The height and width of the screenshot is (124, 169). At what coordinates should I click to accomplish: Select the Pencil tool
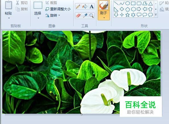tap(78, 6)
